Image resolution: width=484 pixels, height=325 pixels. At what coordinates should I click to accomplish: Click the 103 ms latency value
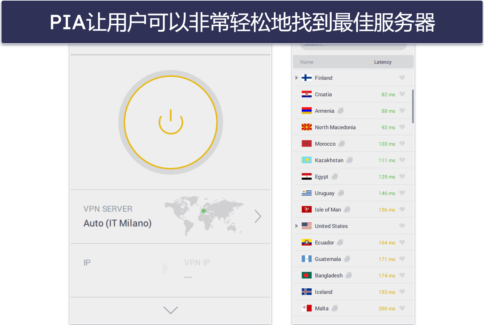(387, 144)
